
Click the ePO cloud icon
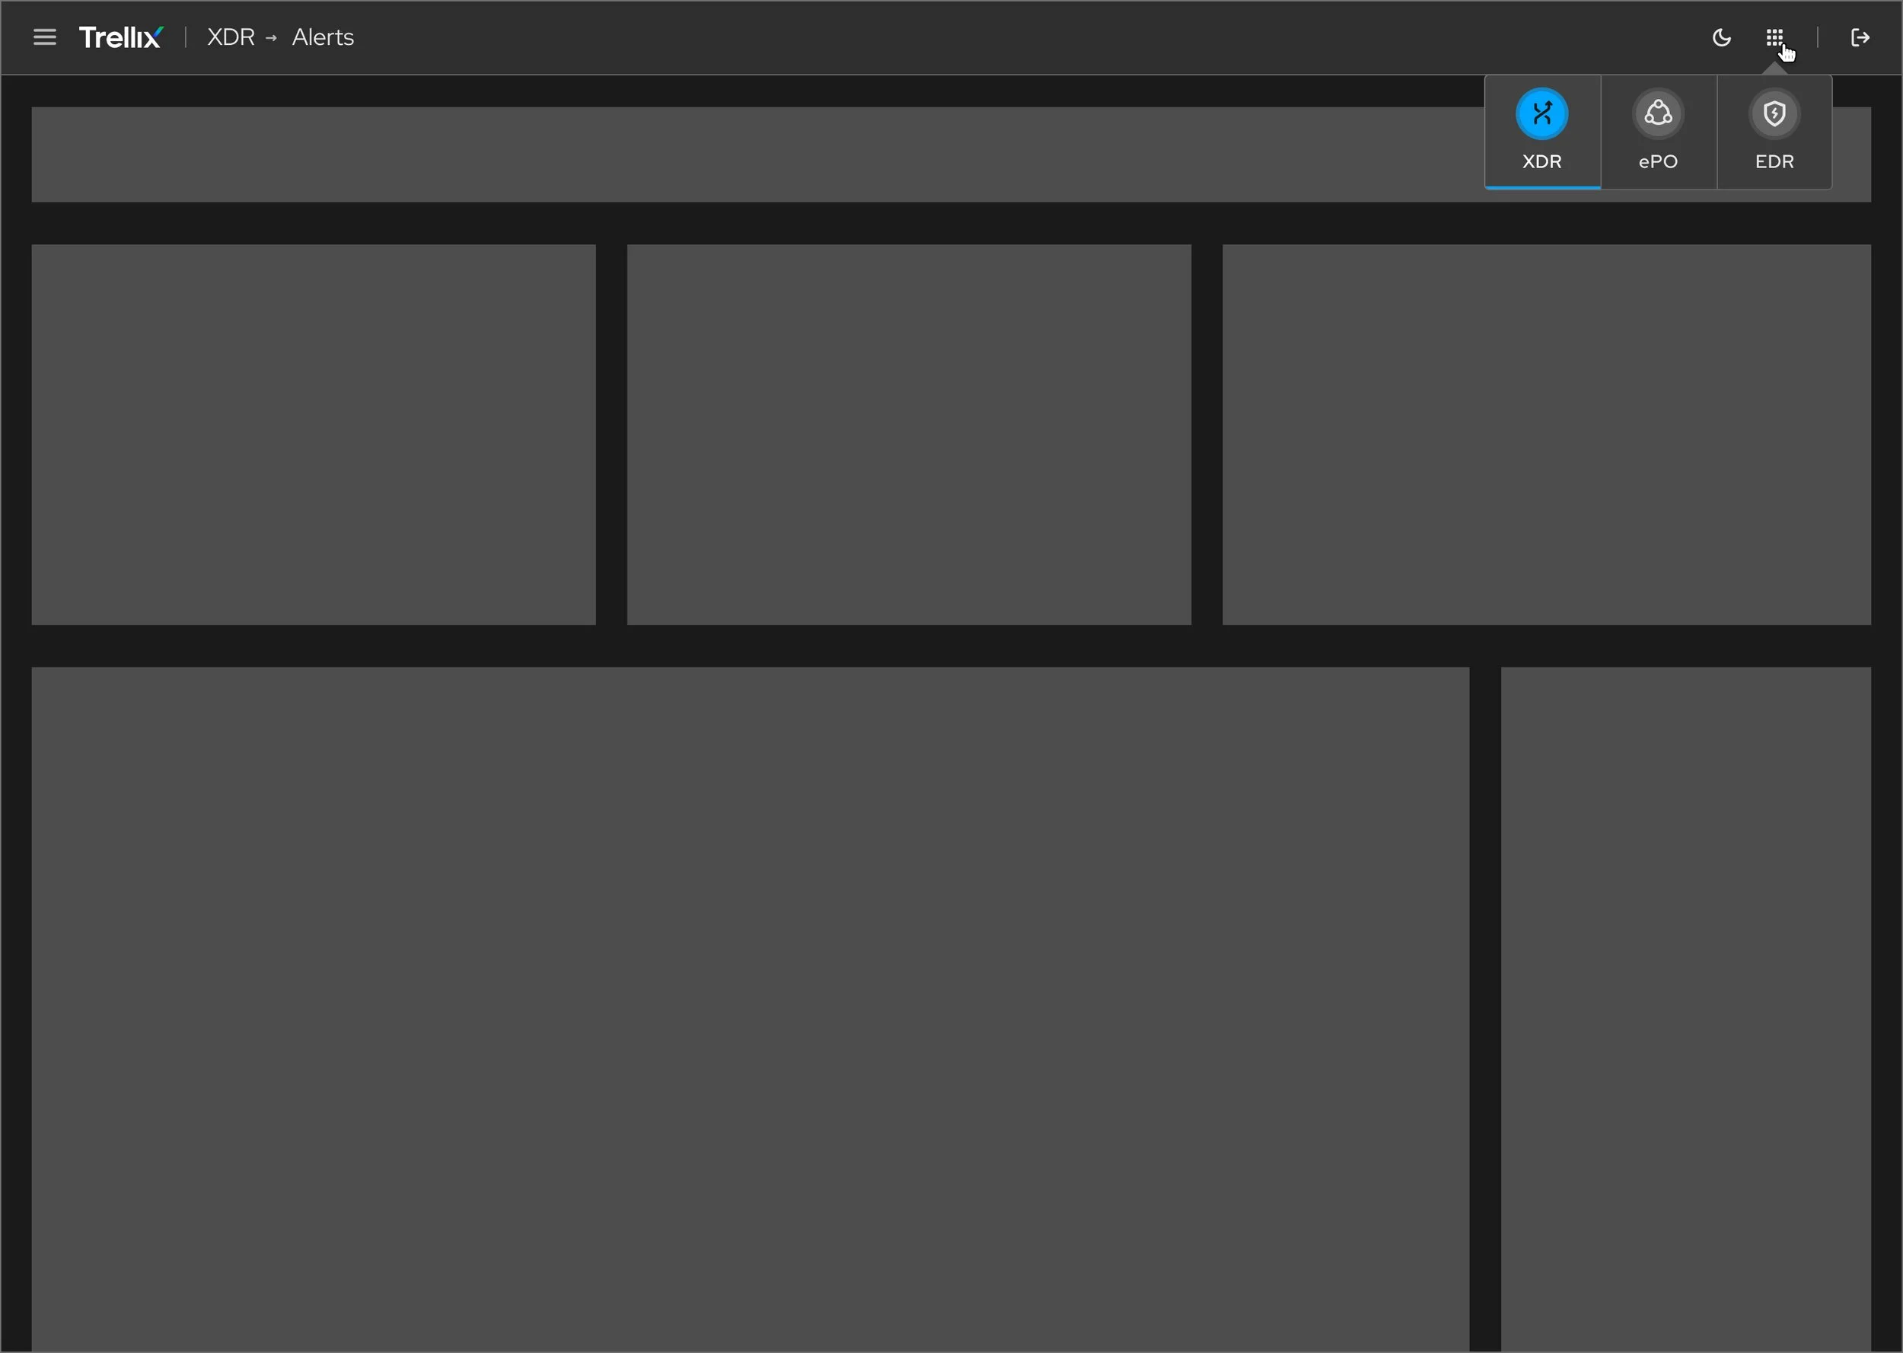pos(1657,113)
